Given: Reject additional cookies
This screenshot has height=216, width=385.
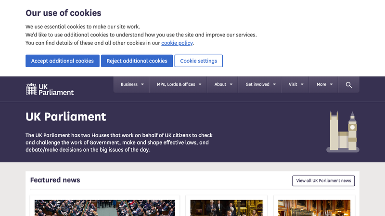Looking at the screenshot, I should pyautogui.click(x=137, y=61).
